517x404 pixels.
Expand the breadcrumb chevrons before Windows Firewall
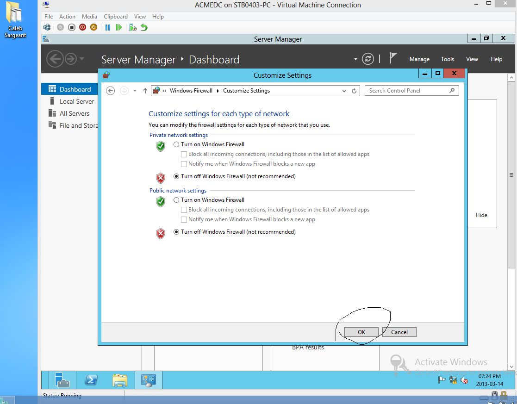coord(164,91)
